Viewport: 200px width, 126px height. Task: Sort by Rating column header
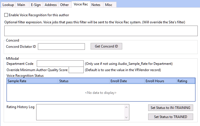(x=186, y=81)
